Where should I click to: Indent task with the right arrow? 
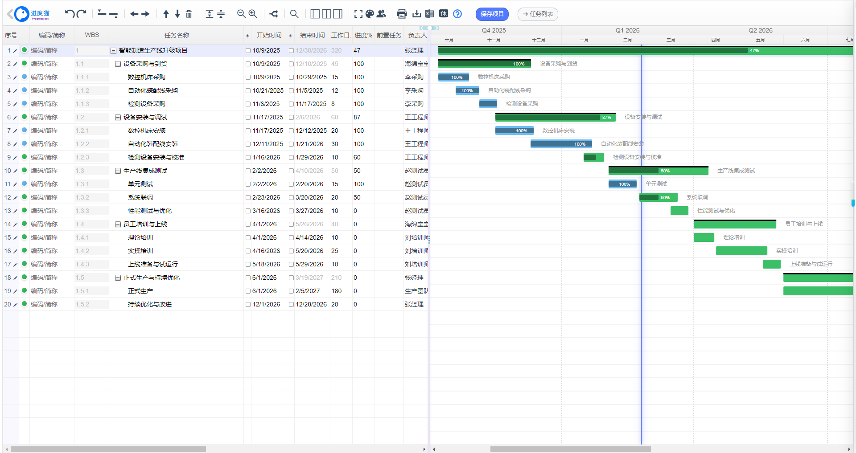click(145, 14)
